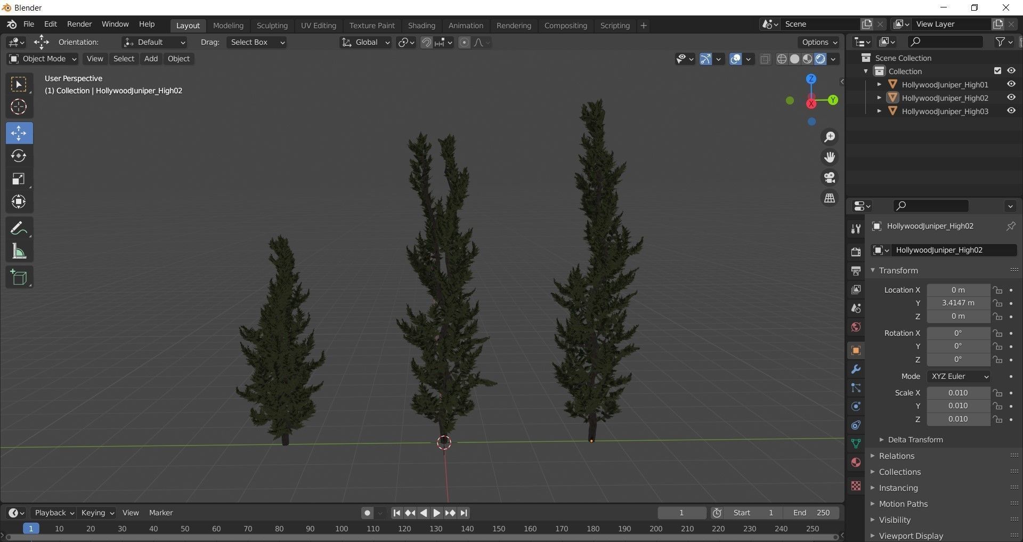Open Texture properties tab
Image resolution: width=1023 pixels, height=542 pixels.
[856, 486]
